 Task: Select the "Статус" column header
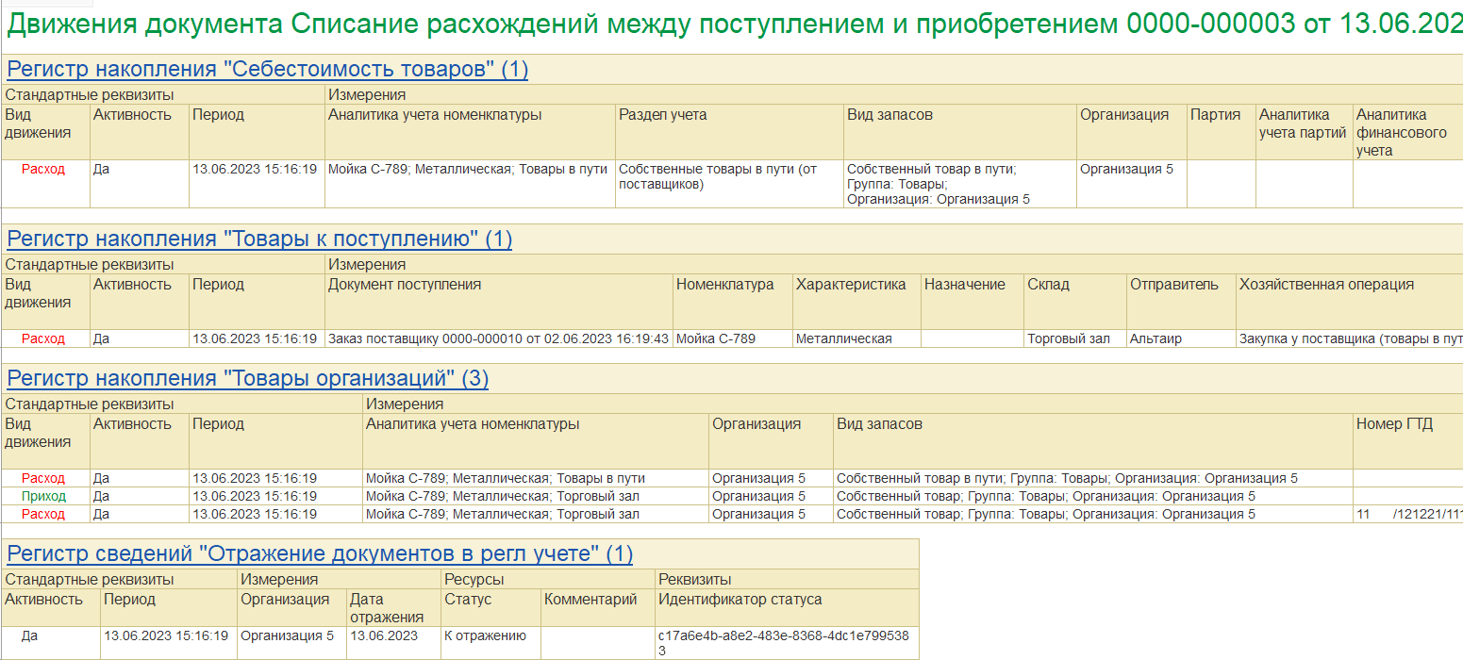click(490, 607)
